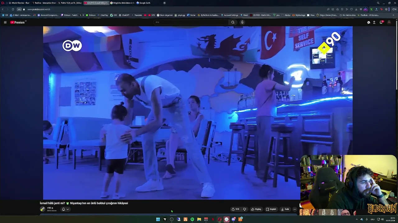Open the volume icon in system tray
This screenshot has height=223, width=398.
pyautogui.click(x=382, y=219)
